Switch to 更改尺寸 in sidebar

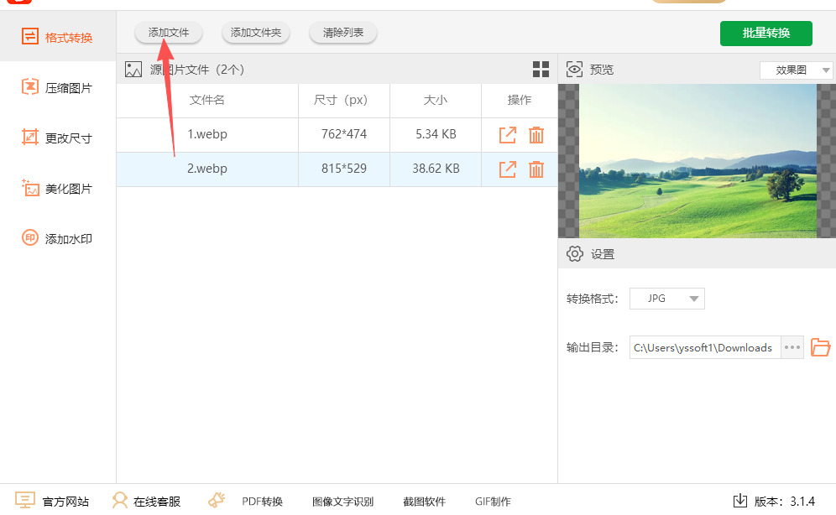click(57, 138)
